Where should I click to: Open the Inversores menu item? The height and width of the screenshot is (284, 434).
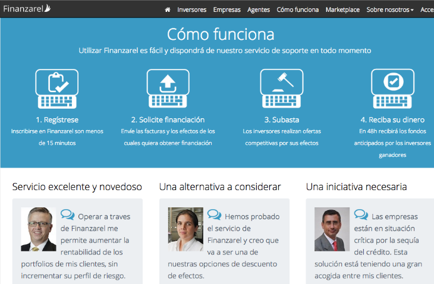click(x=192, y=10)
